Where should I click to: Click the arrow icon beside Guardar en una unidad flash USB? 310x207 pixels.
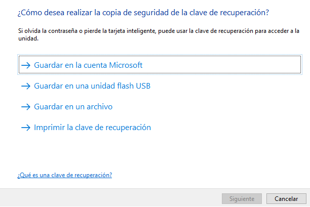click(x=26, y=86)
